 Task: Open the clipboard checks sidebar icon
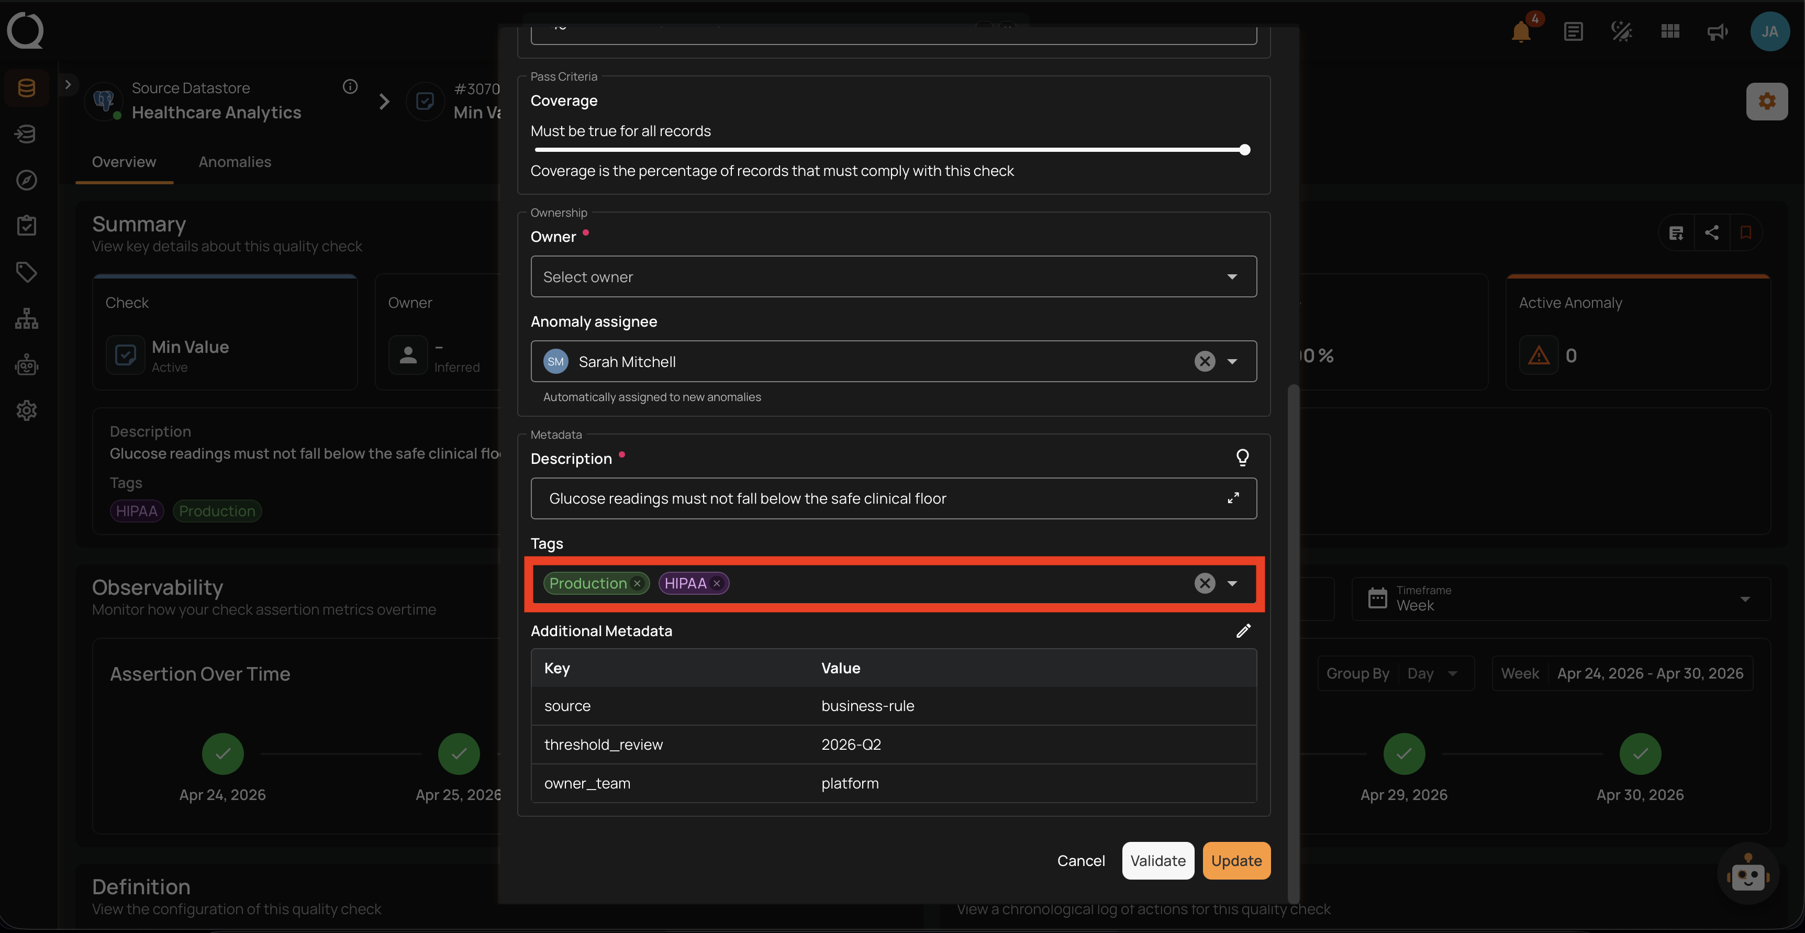click(x=26, y=226)
